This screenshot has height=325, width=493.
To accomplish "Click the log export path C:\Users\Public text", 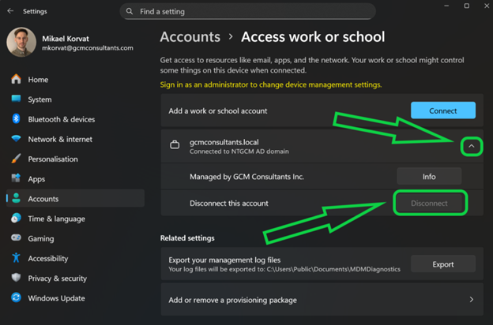I will tap(333, 269).
